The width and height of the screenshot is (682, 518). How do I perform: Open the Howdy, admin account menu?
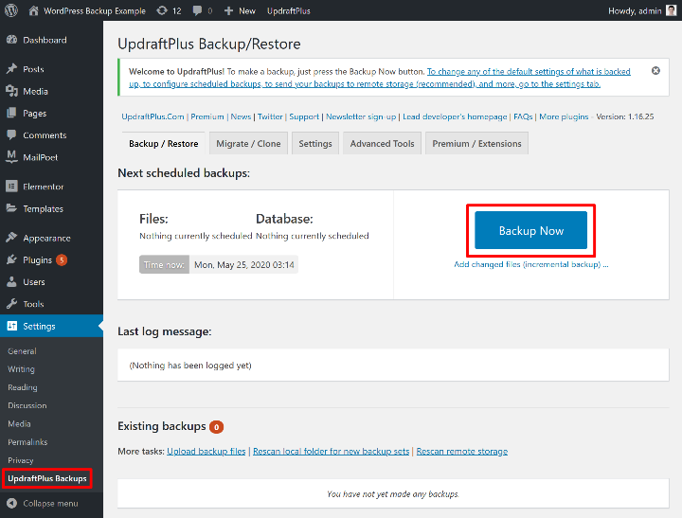pyautogui.click(x=633, y=10)
